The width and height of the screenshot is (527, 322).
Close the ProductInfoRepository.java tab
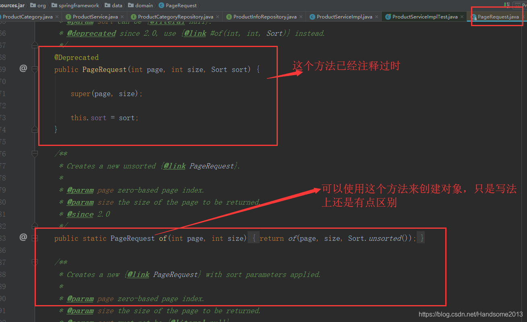(x=301, y=17)
